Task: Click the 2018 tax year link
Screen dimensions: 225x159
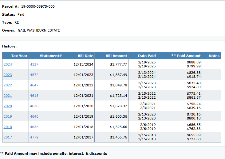Action: [x=8, y=127]
